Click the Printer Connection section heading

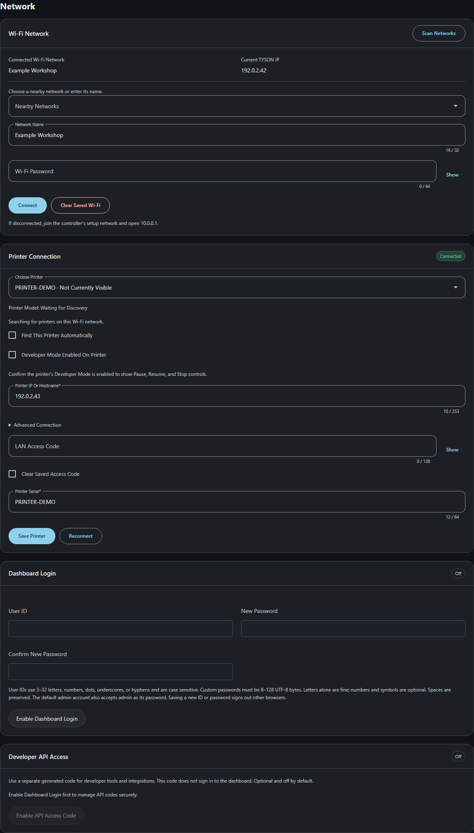tap(35, 257)
